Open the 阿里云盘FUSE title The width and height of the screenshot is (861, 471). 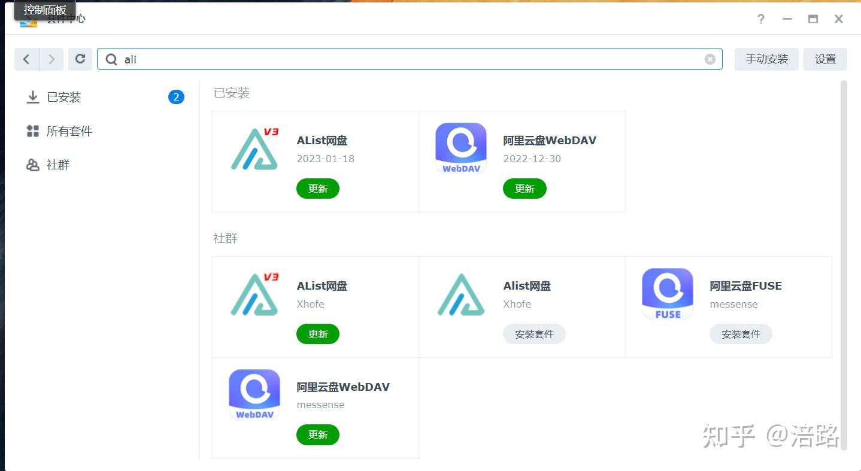click(746, 286)
